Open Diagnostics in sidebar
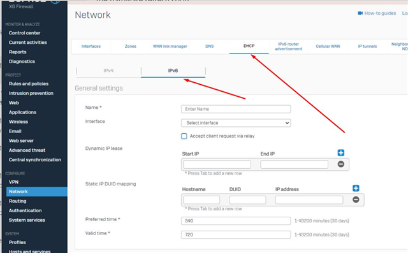 22,61
